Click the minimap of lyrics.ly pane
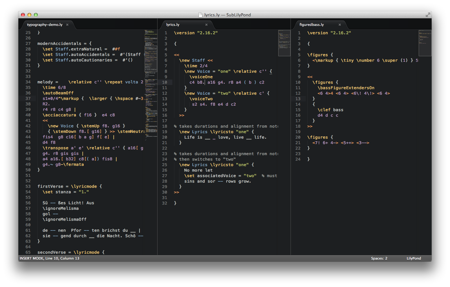Screen dimensions: 450x287 click(284, 43)
